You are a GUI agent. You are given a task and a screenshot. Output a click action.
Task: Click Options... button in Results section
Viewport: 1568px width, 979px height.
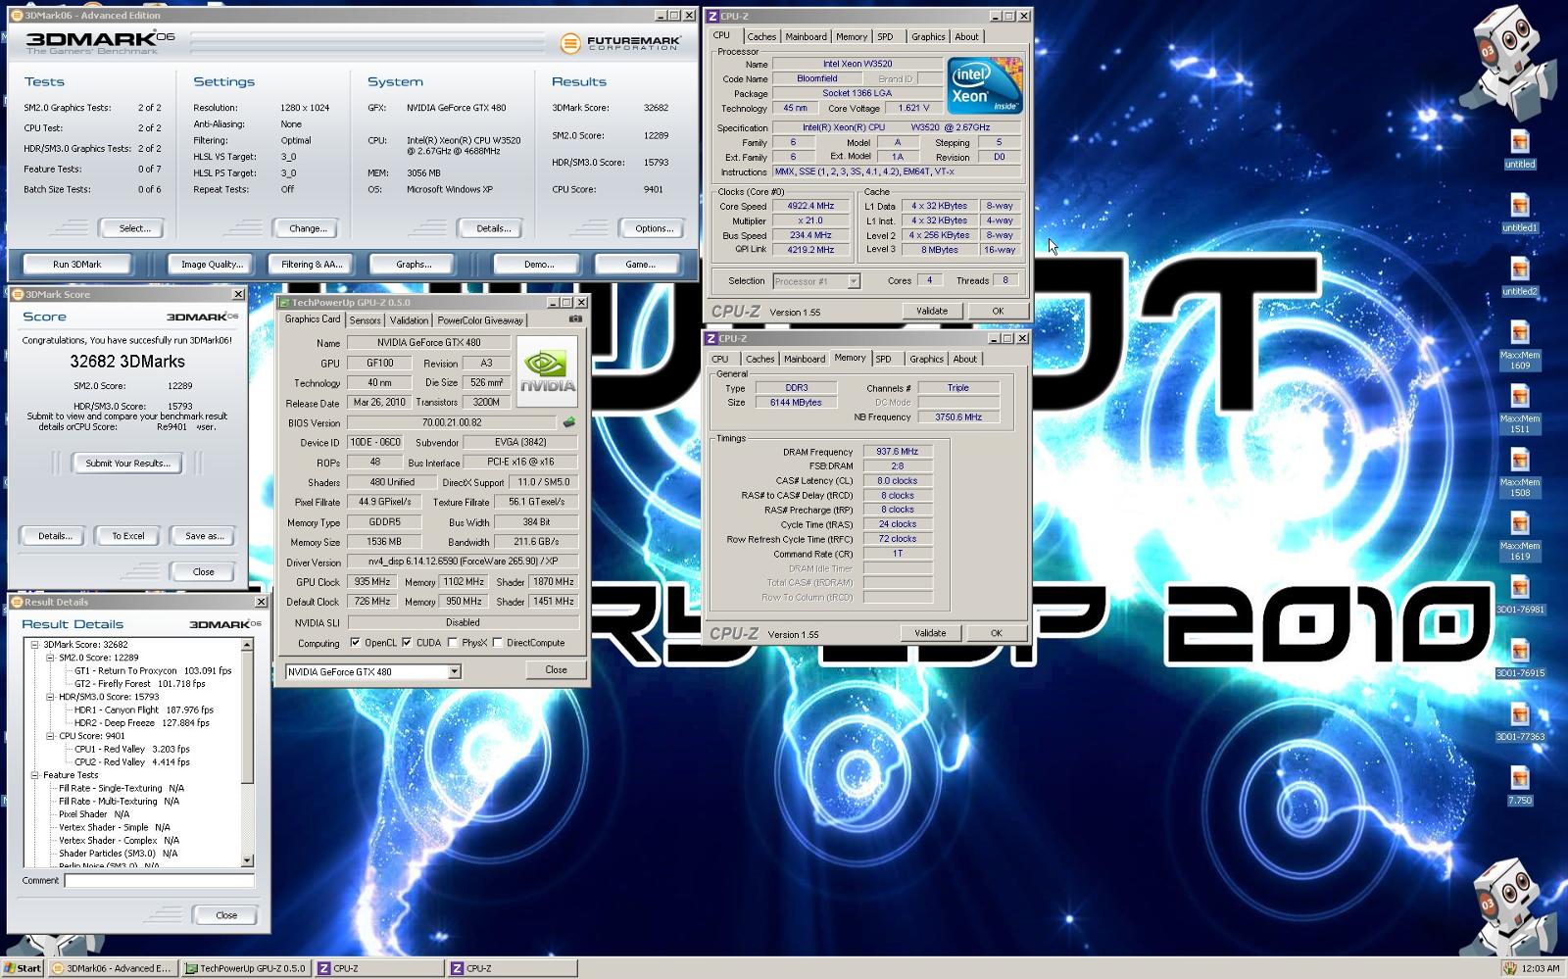(x=654, y=228)
